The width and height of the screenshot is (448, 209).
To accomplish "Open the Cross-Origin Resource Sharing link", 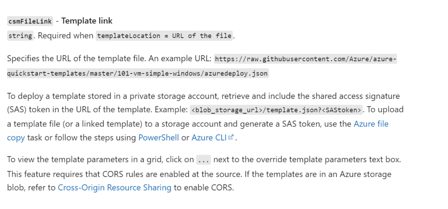I will pyautogui.click(x=115, y=188).
